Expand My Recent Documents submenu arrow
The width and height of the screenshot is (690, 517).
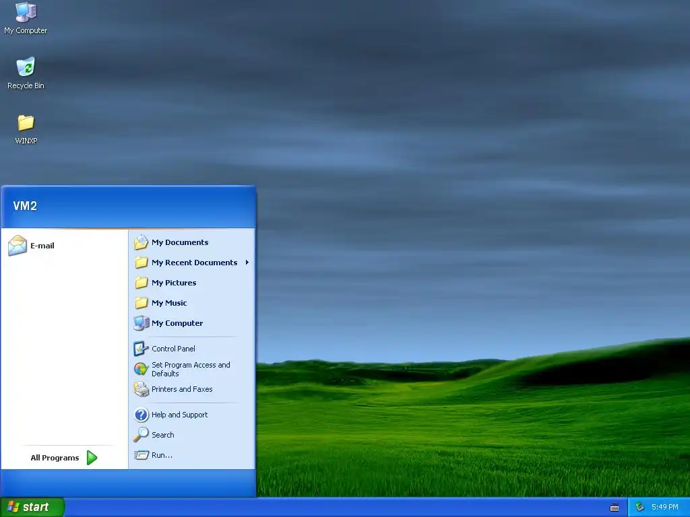point(247,263)
